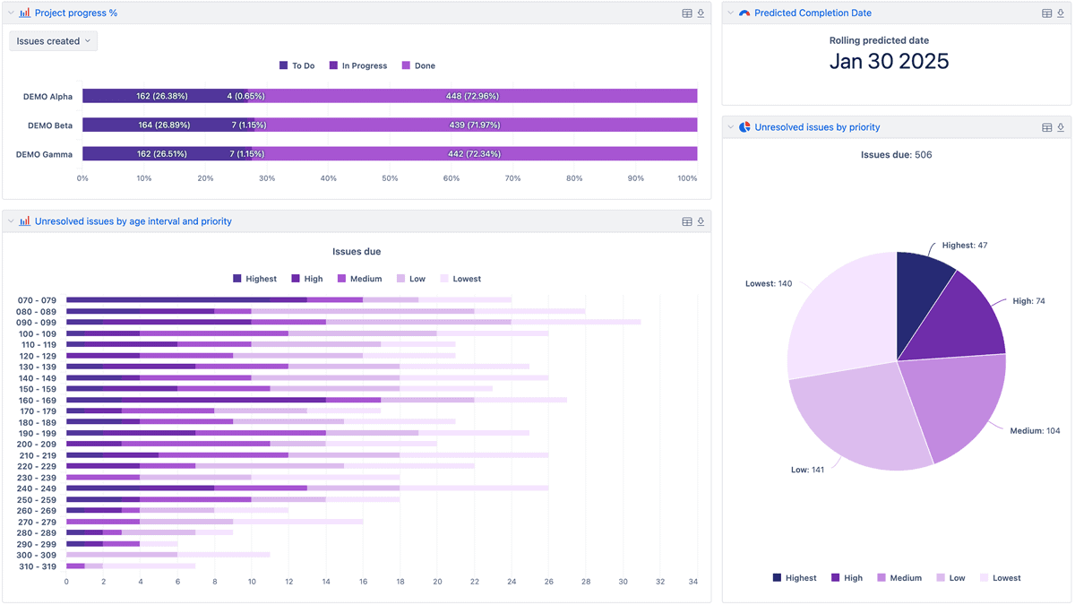
Task: Open the Project progress % report title link
Action: (76, 13)
